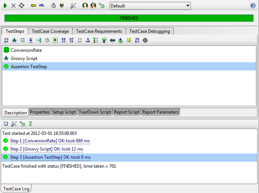This screenshot has height=193, width=259.
Task: Set the endpoint via the URL icon
Action: coord(42,5)
